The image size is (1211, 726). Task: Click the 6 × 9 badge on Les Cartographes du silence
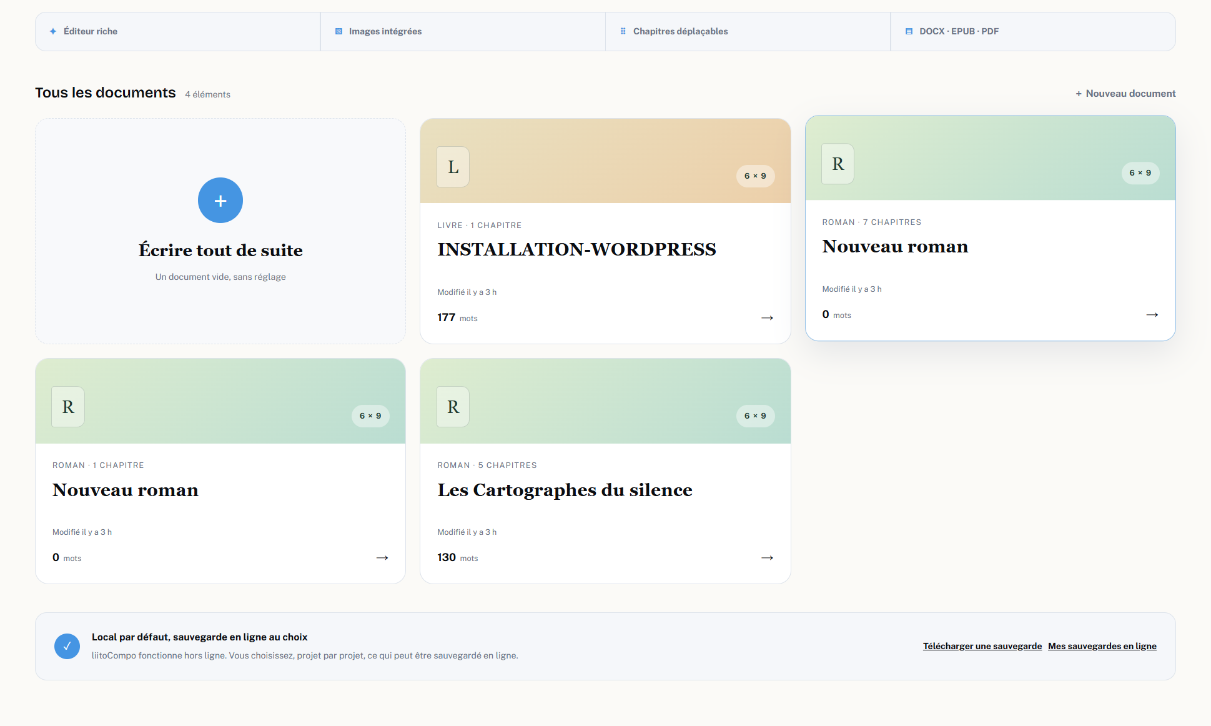755,415
